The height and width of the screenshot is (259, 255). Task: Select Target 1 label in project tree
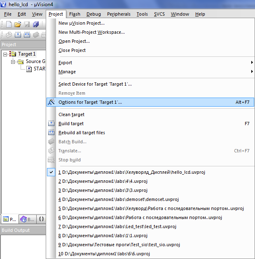27,54
